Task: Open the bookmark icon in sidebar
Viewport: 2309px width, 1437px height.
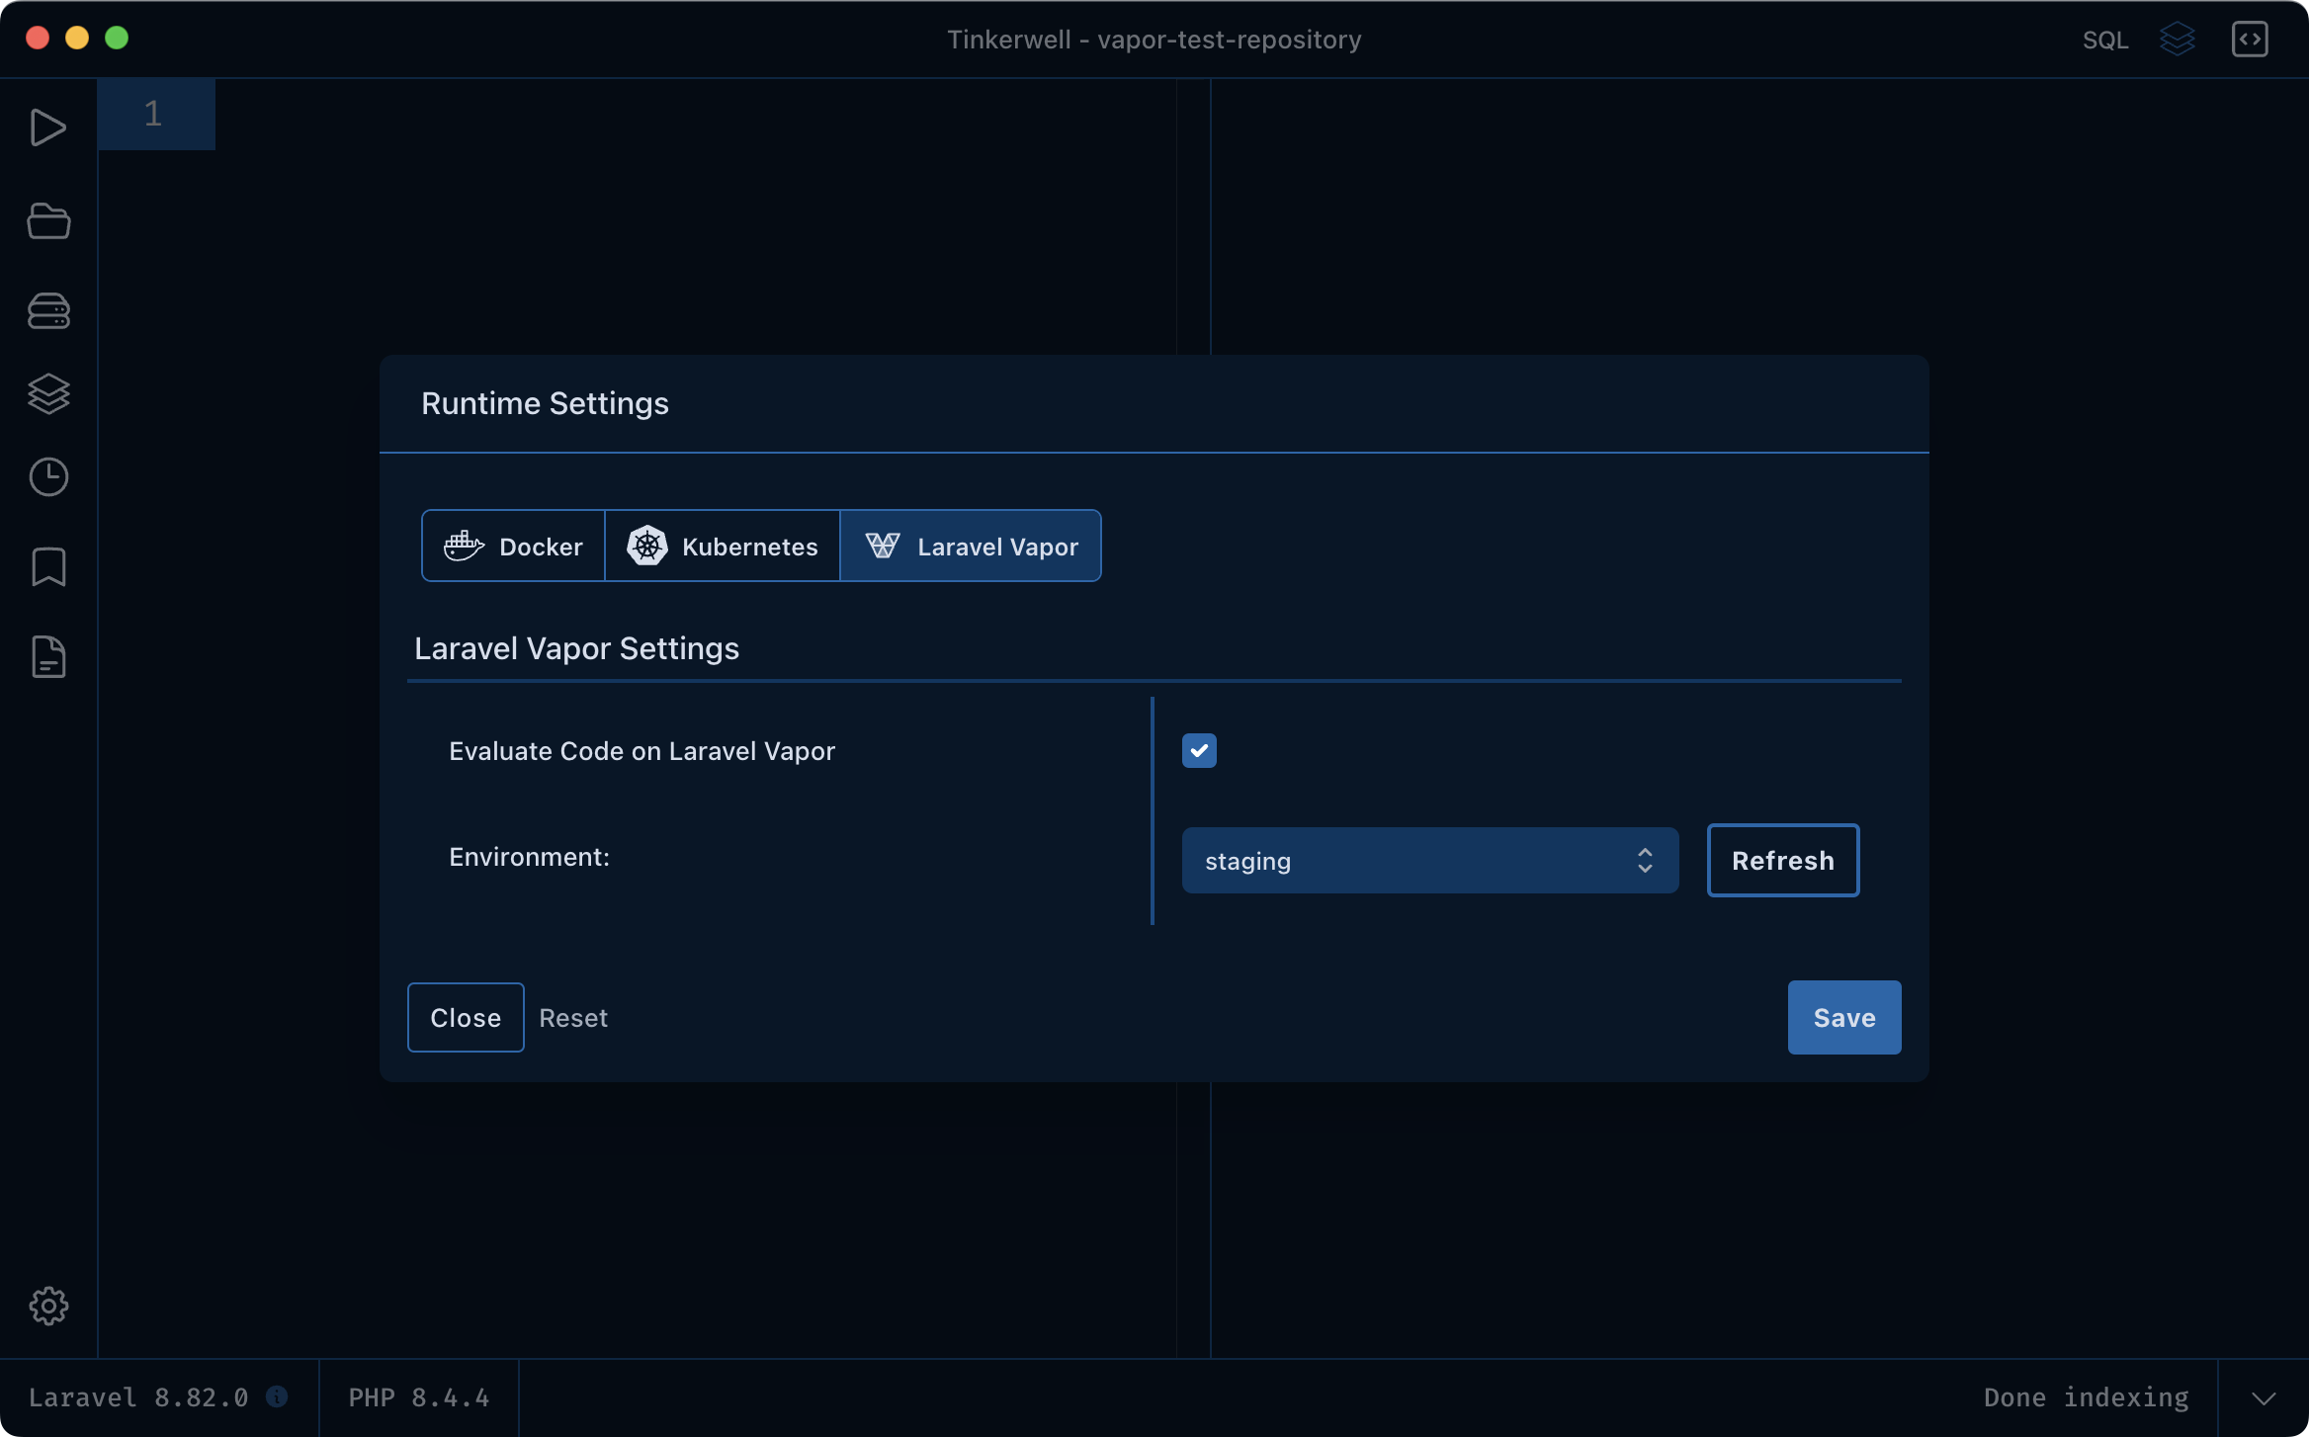Action: [x=48, y=567]
